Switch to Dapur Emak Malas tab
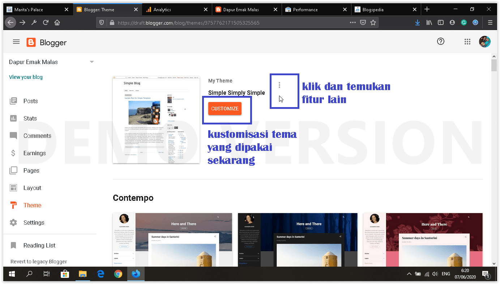This screenshot has width=500, height=284. pos(247,9)
